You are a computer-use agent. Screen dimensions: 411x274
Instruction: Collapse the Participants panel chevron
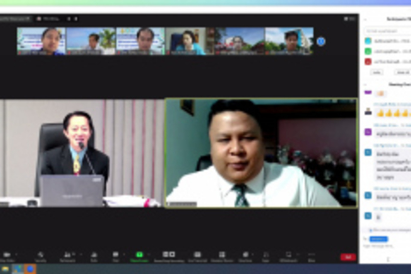pyautogui.click(x=365, y=20)
